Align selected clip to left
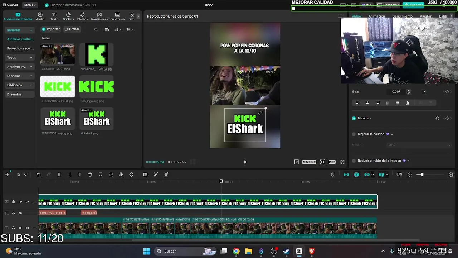Screen dimensions: 458x258 coord(357,103)
